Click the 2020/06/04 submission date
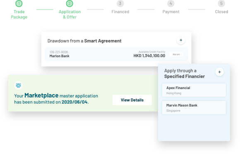 pyautogui.click(x=74, y=102)
